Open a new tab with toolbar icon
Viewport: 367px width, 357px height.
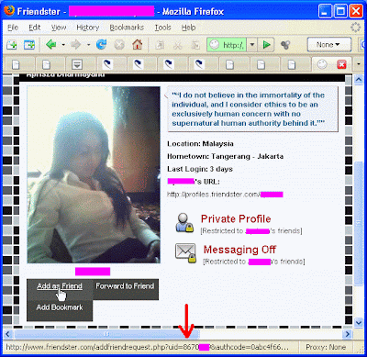pos(12,45)
